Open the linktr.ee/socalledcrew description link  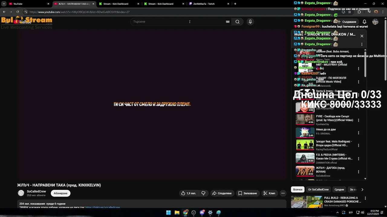click(102, 207)
